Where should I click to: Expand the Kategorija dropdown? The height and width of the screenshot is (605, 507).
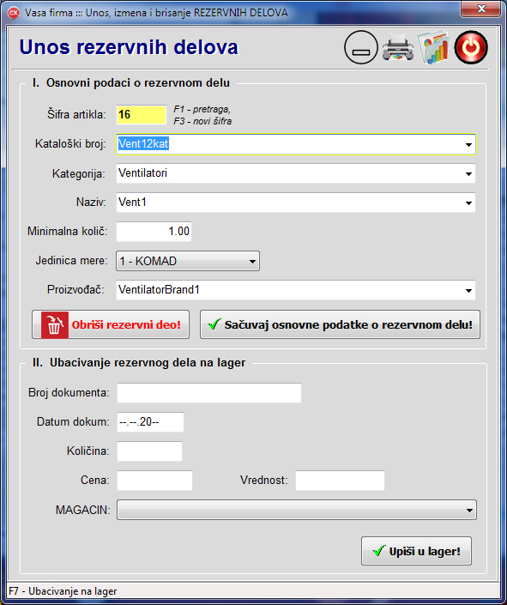pyautogui.click(x=468, y=173)
